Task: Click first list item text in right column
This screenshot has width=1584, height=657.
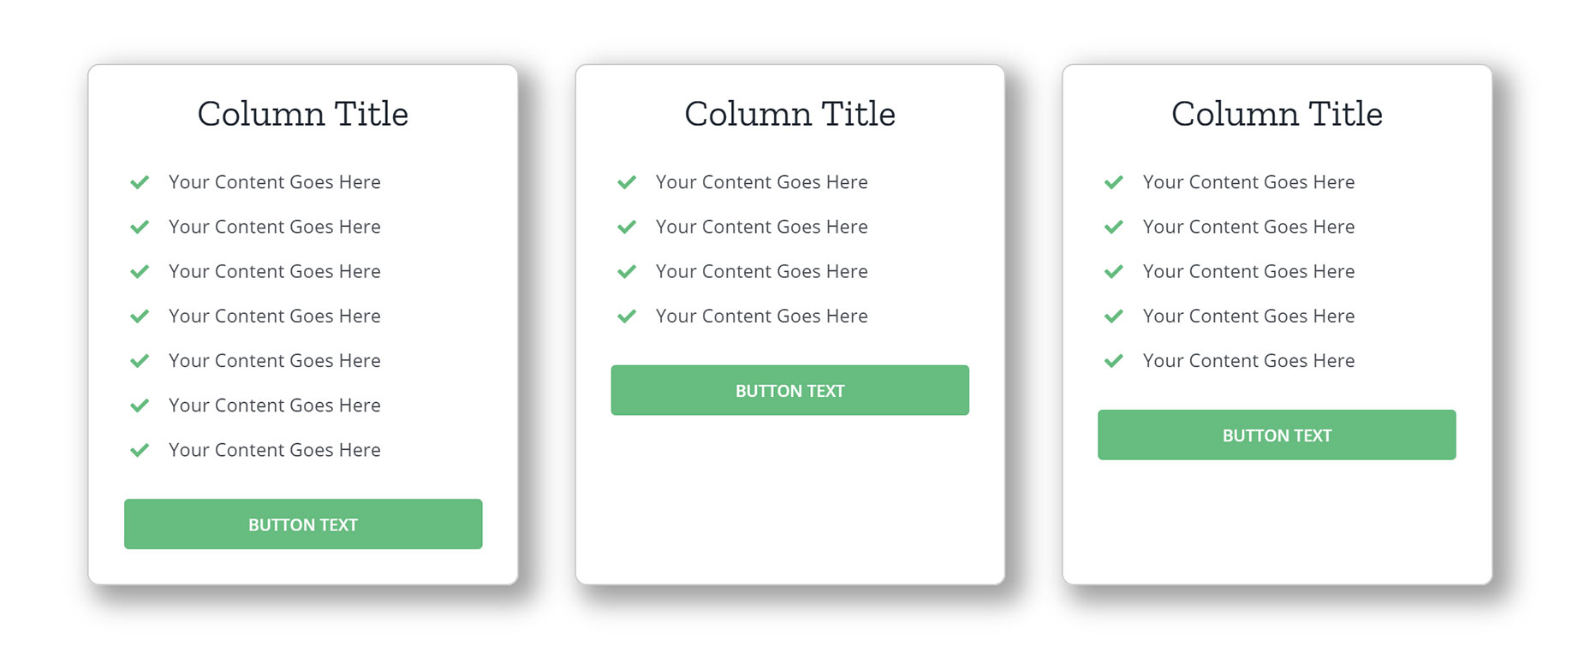Action: point(1249,182)
